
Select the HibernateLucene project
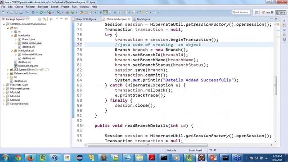(x=20, y=89)
